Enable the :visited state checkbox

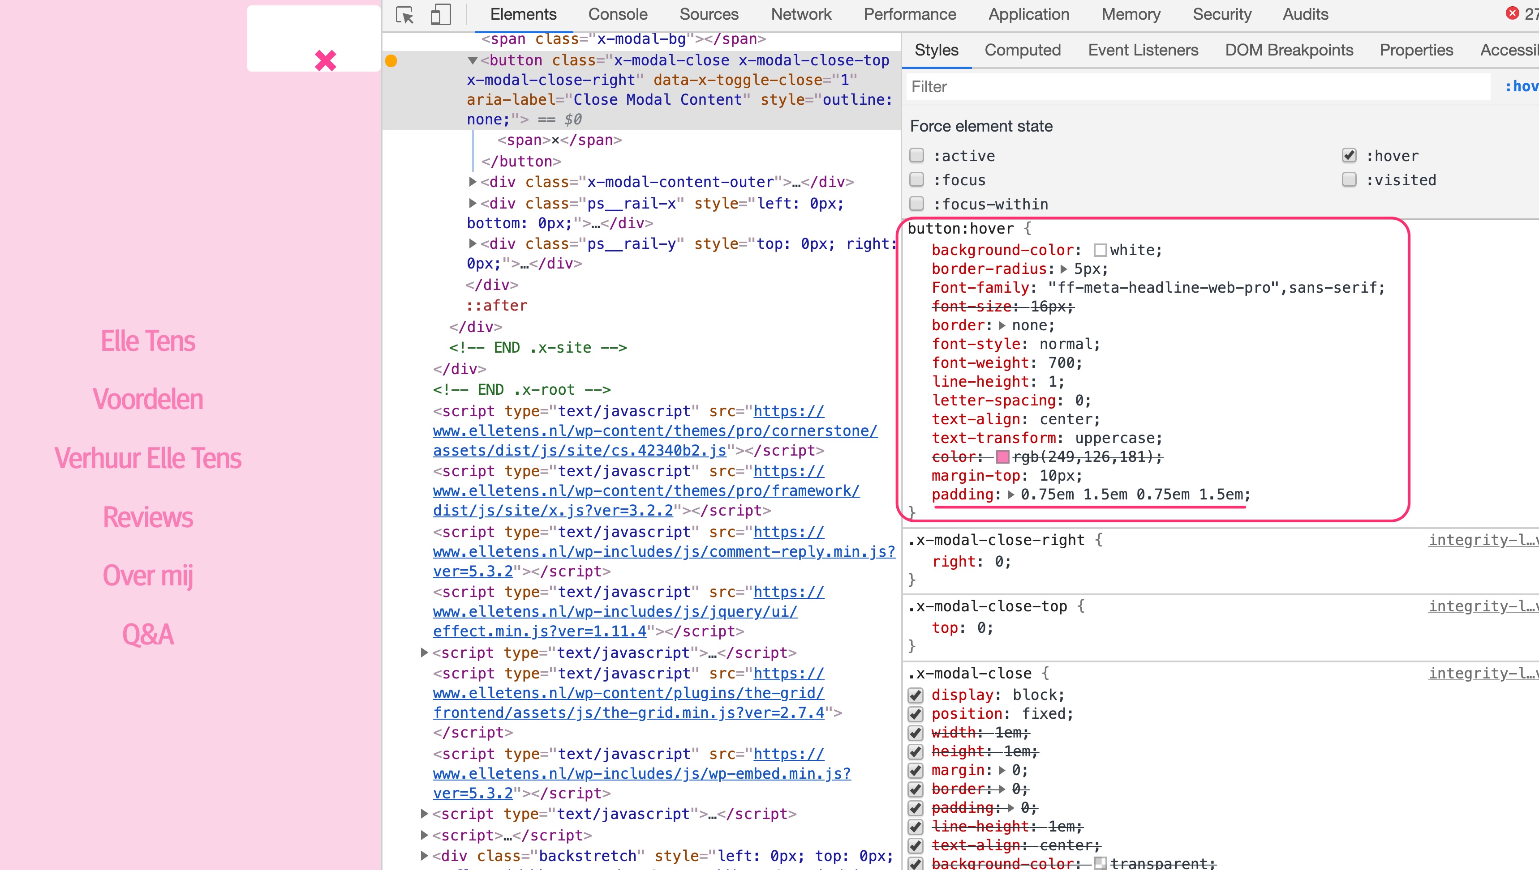tap(1349, 179)
